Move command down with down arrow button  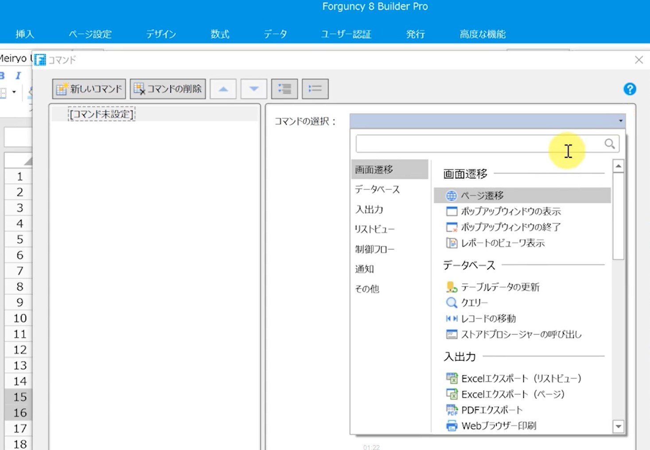click(254, 89)
